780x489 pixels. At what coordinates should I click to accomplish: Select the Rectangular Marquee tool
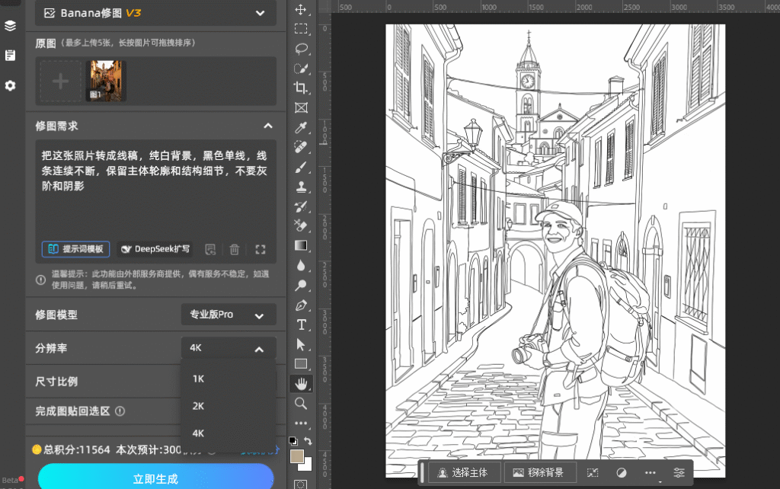click(x=300, y=29)
